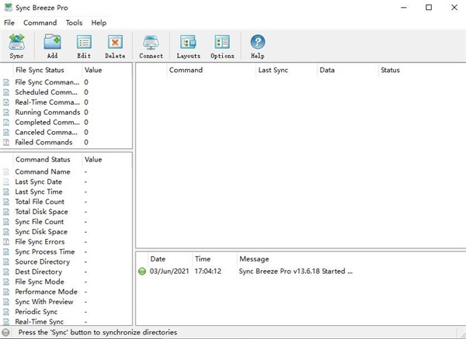Add a new sync command
The image size is (466, 339).
(x=52, y=46)
